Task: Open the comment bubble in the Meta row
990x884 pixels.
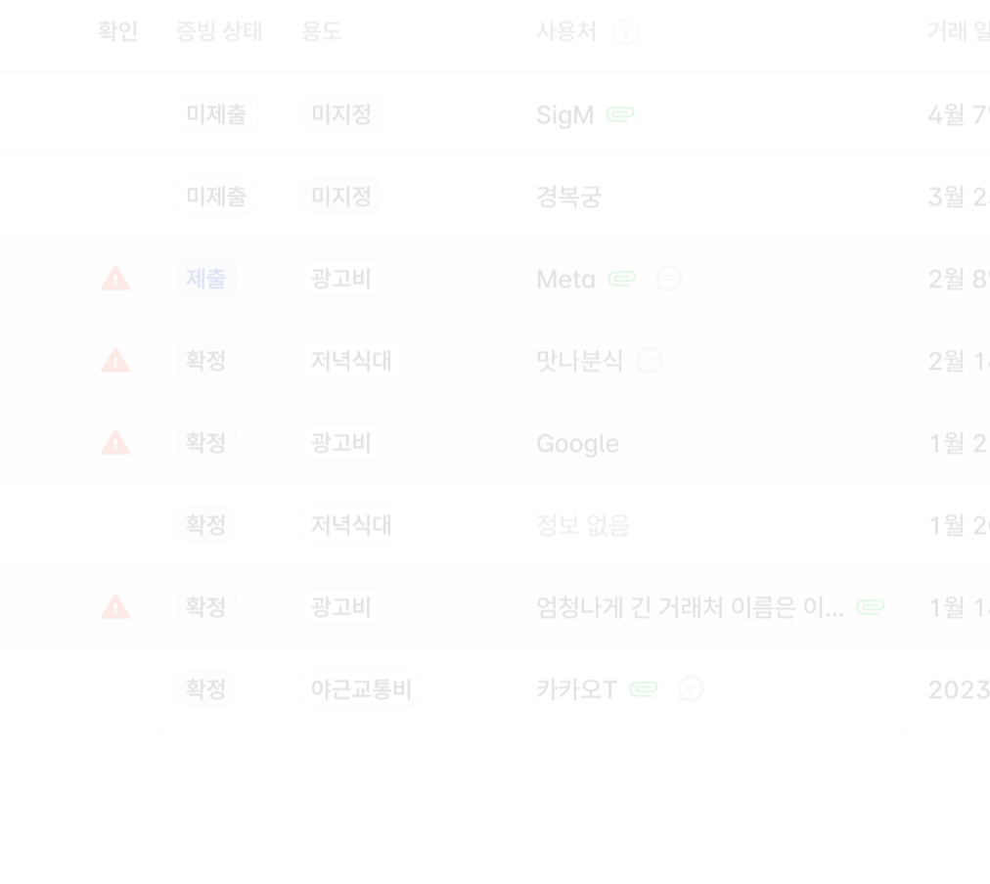Action: [669, 279]
